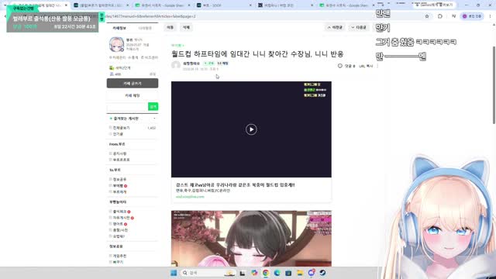496x279 pixels.
Task: Bookmark page with the star icon
Action: 427,16
